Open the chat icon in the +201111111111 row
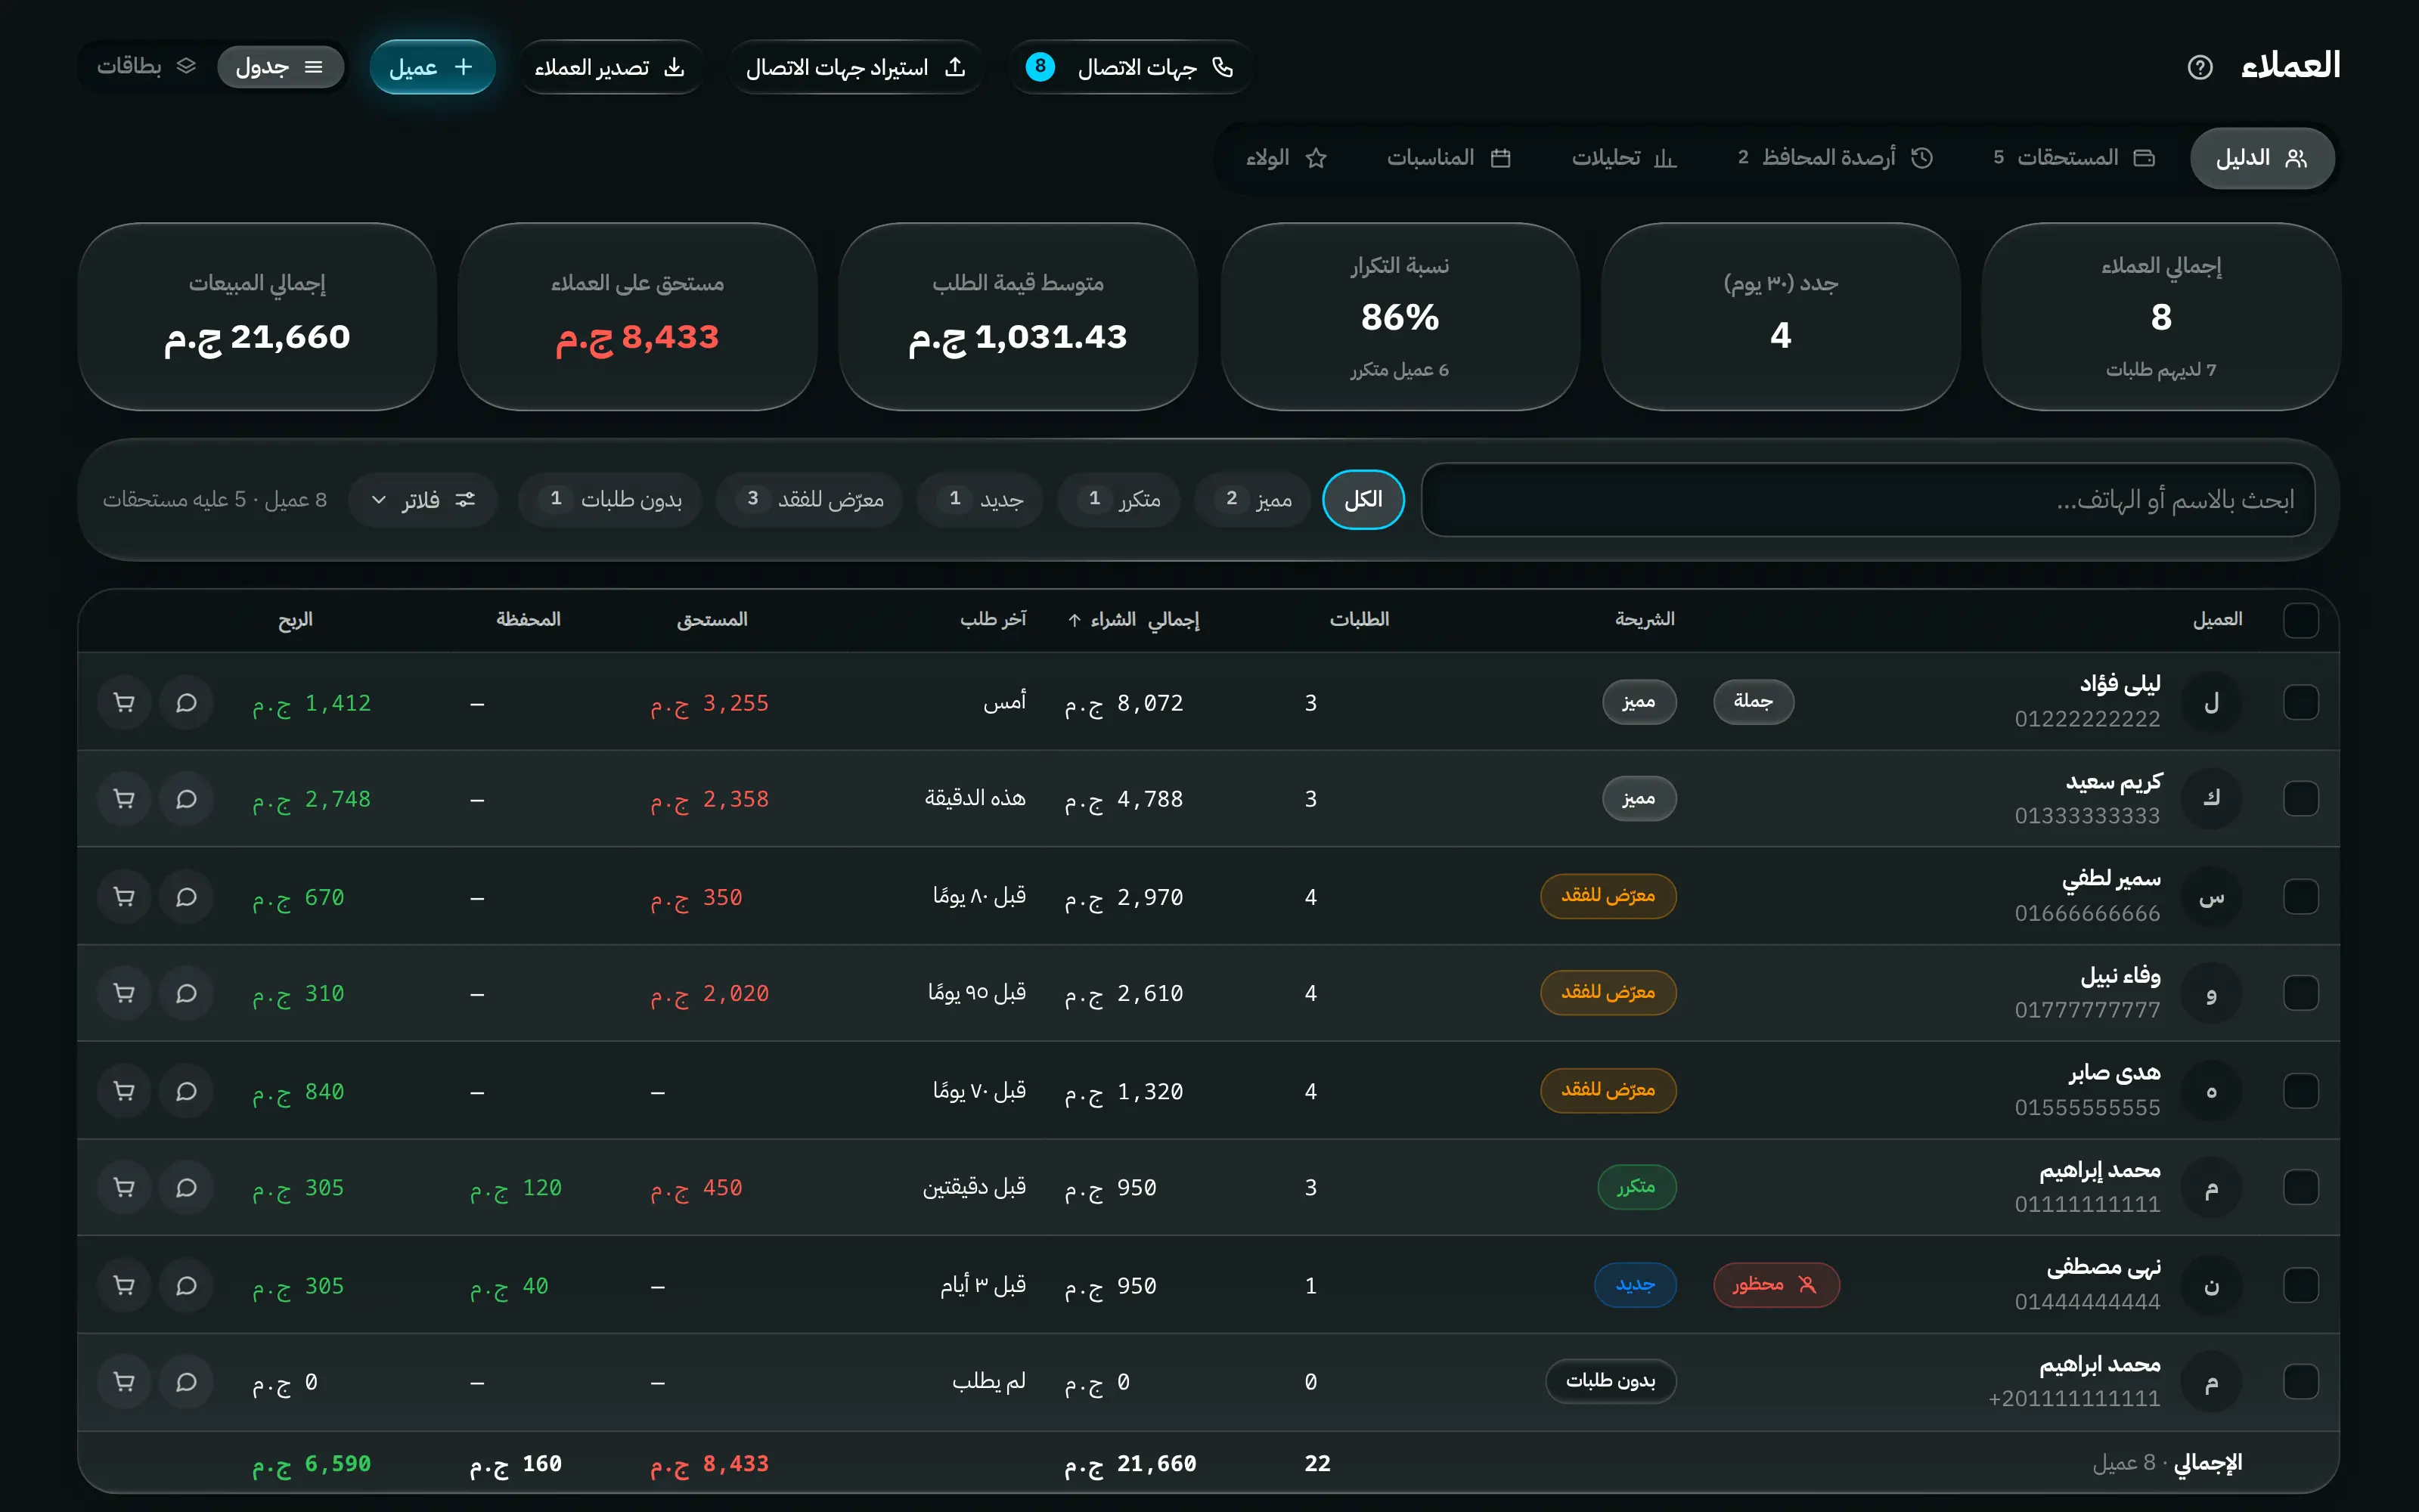Image resolution: width=2419 pixels, height=1512 pixels. pyautogui.click(x=186, y=1382)
